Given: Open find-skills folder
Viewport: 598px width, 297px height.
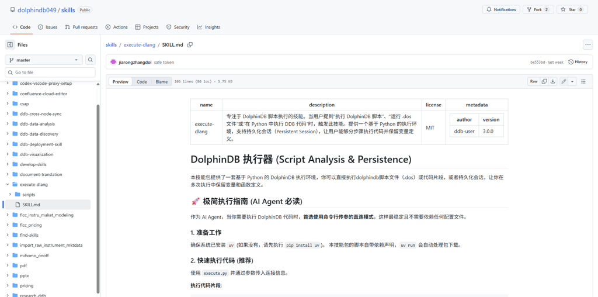Looking at the screenshot, I should tap(29, 235).
